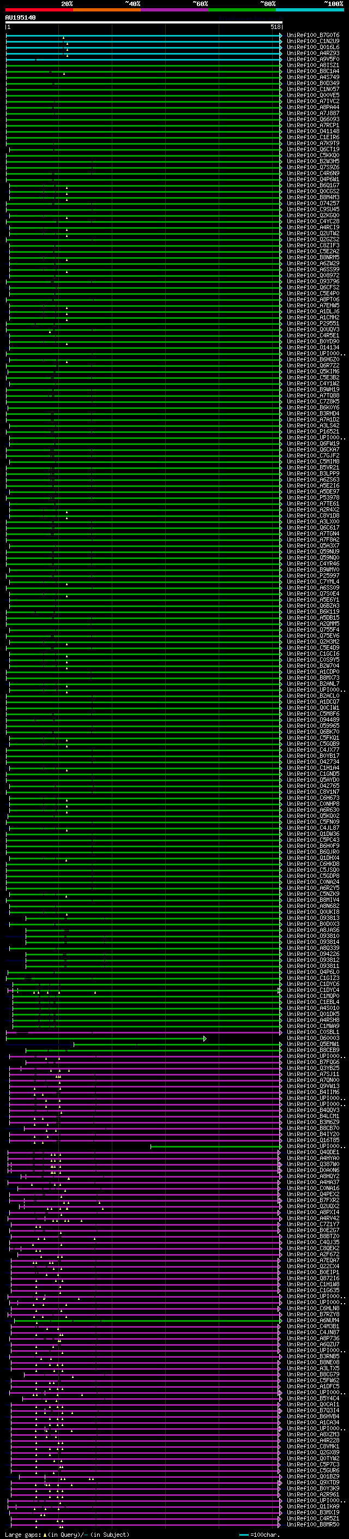
Task: Click UniRef100_A7RCP1 label
Action: pyautogui.click(x=313, y=125)
